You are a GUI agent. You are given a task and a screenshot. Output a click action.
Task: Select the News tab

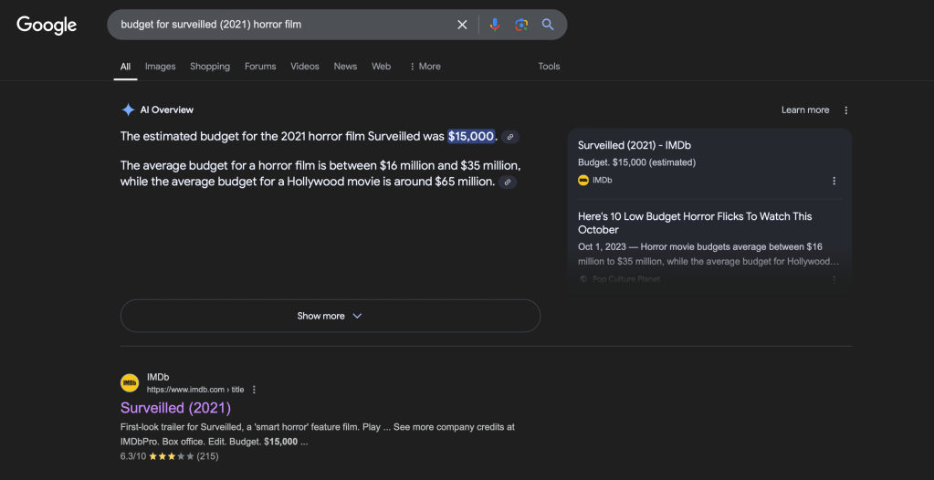[345, 67]
